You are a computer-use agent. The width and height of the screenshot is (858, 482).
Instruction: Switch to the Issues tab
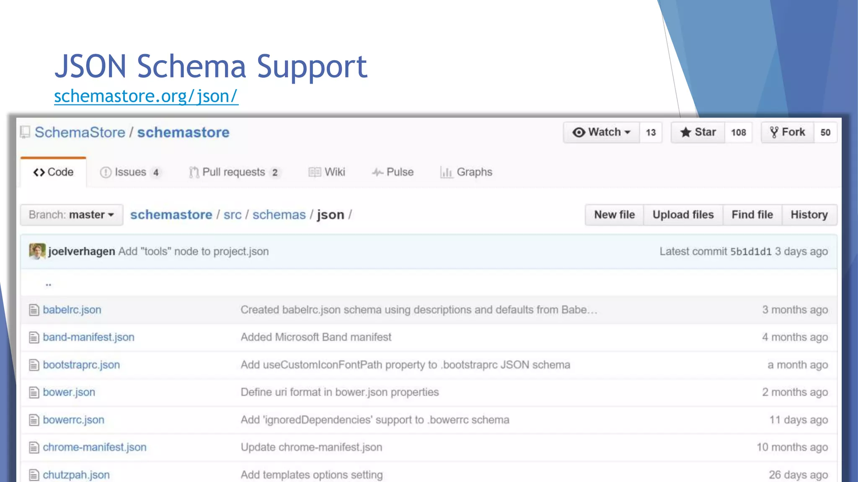130,172
